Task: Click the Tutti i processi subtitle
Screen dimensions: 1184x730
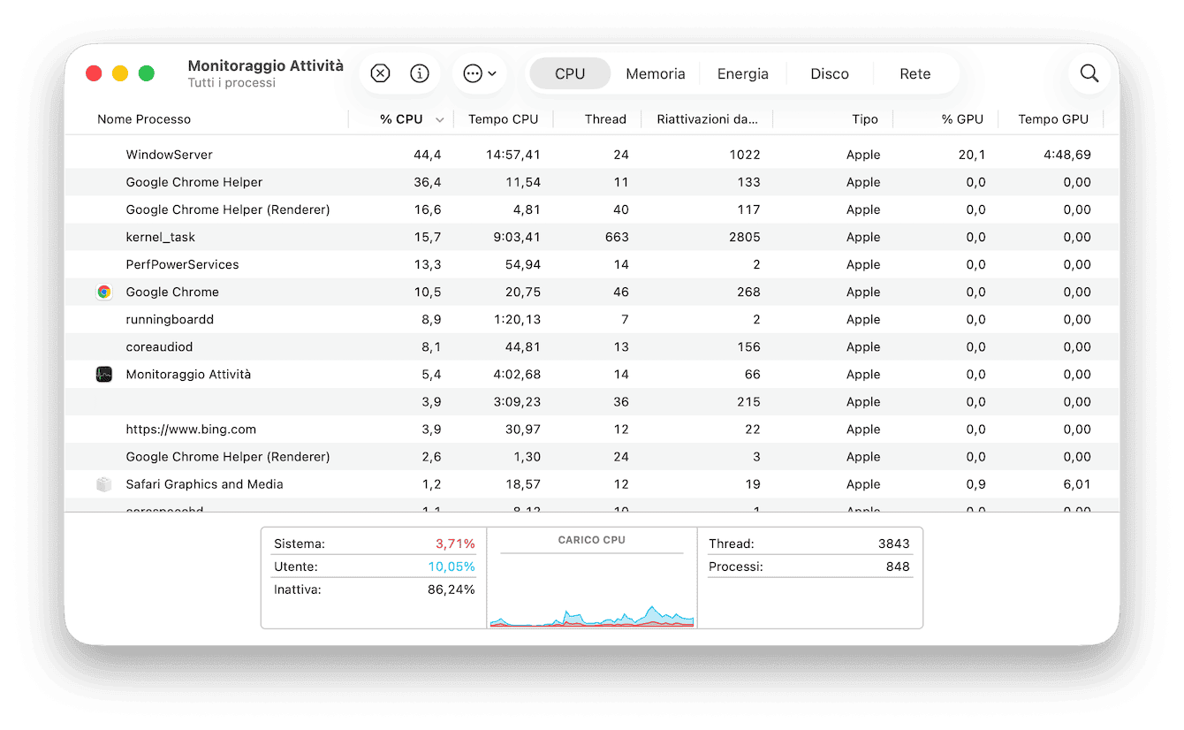Action: click(x=231, y=83)
